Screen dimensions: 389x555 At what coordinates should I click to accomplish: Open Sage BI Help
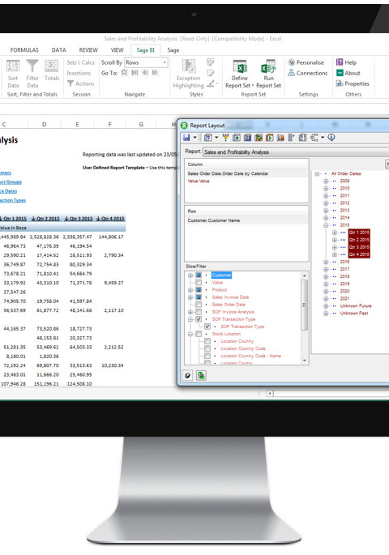(x=346, y=62)
